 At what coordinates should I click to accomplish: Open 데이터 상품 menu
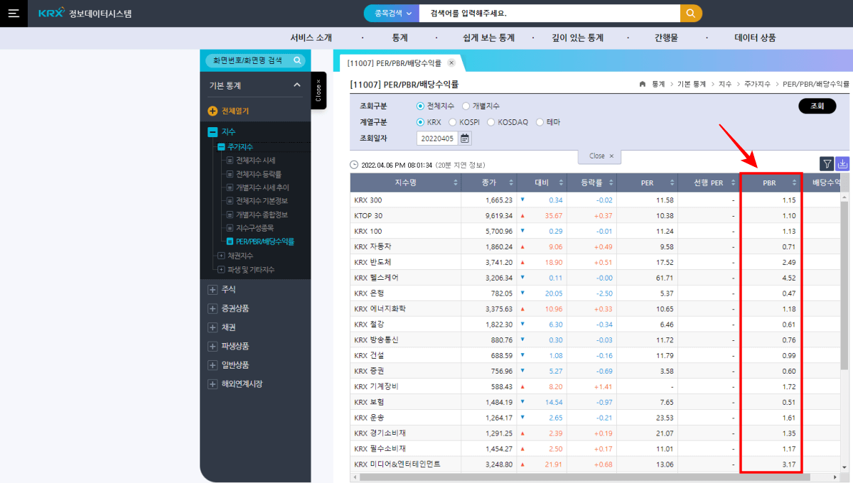tap(755, 38)
